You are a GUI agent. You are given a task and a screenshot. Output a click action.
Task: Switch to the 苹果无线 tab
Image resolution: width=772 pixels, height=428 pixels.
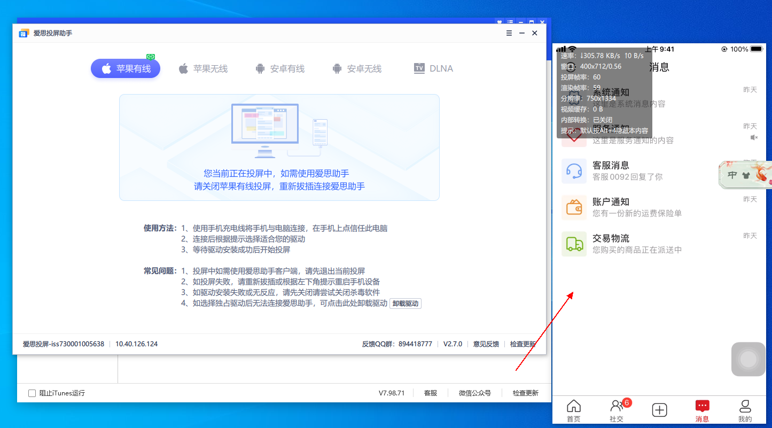click(x=202, y=68)
